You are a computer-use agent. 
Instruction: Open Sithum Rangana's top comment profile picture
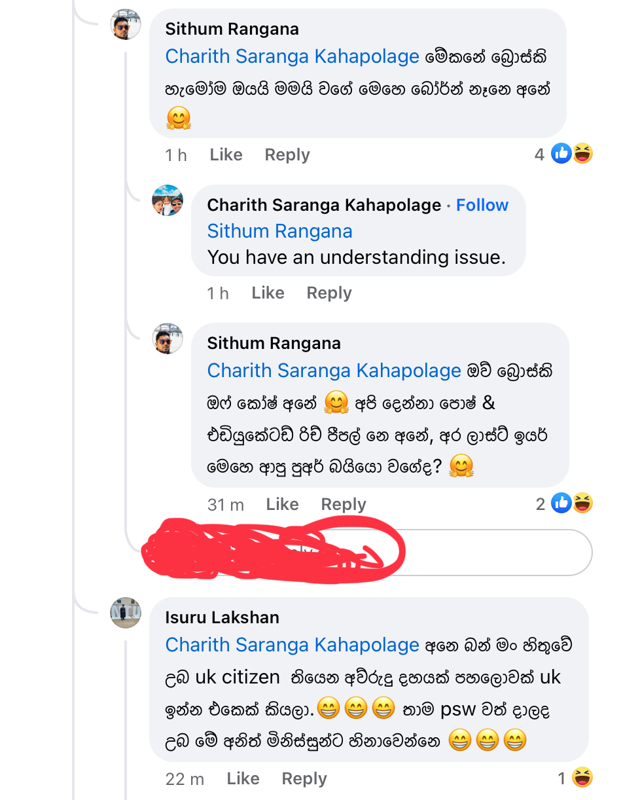(x=126, y=25)
